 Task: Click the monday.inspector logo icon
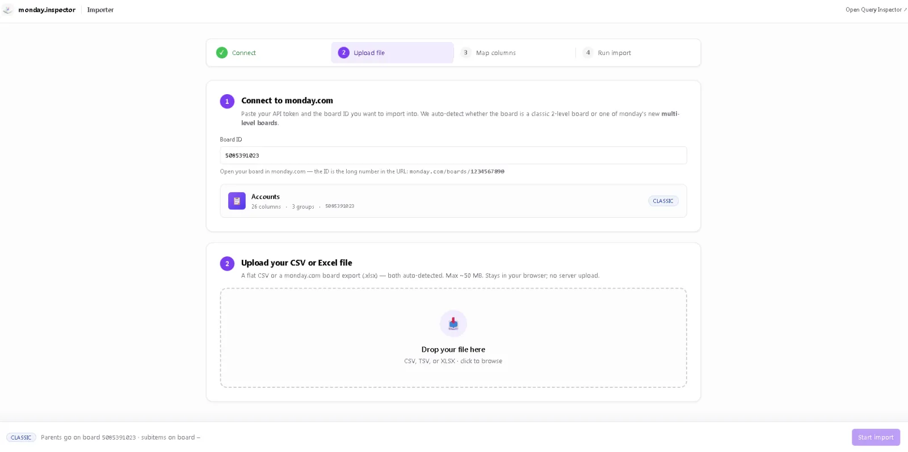tap(8, 10)
